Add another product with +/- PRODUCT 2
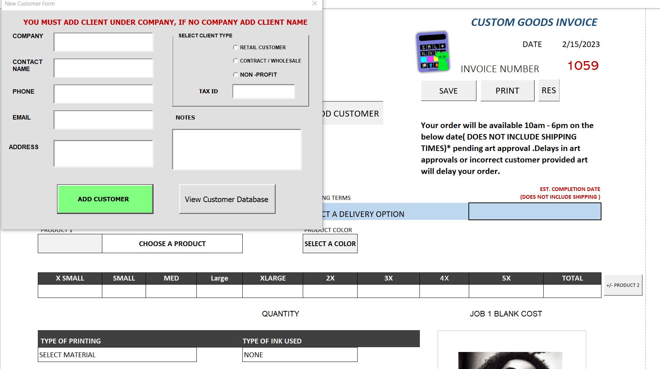 (623, 285)
